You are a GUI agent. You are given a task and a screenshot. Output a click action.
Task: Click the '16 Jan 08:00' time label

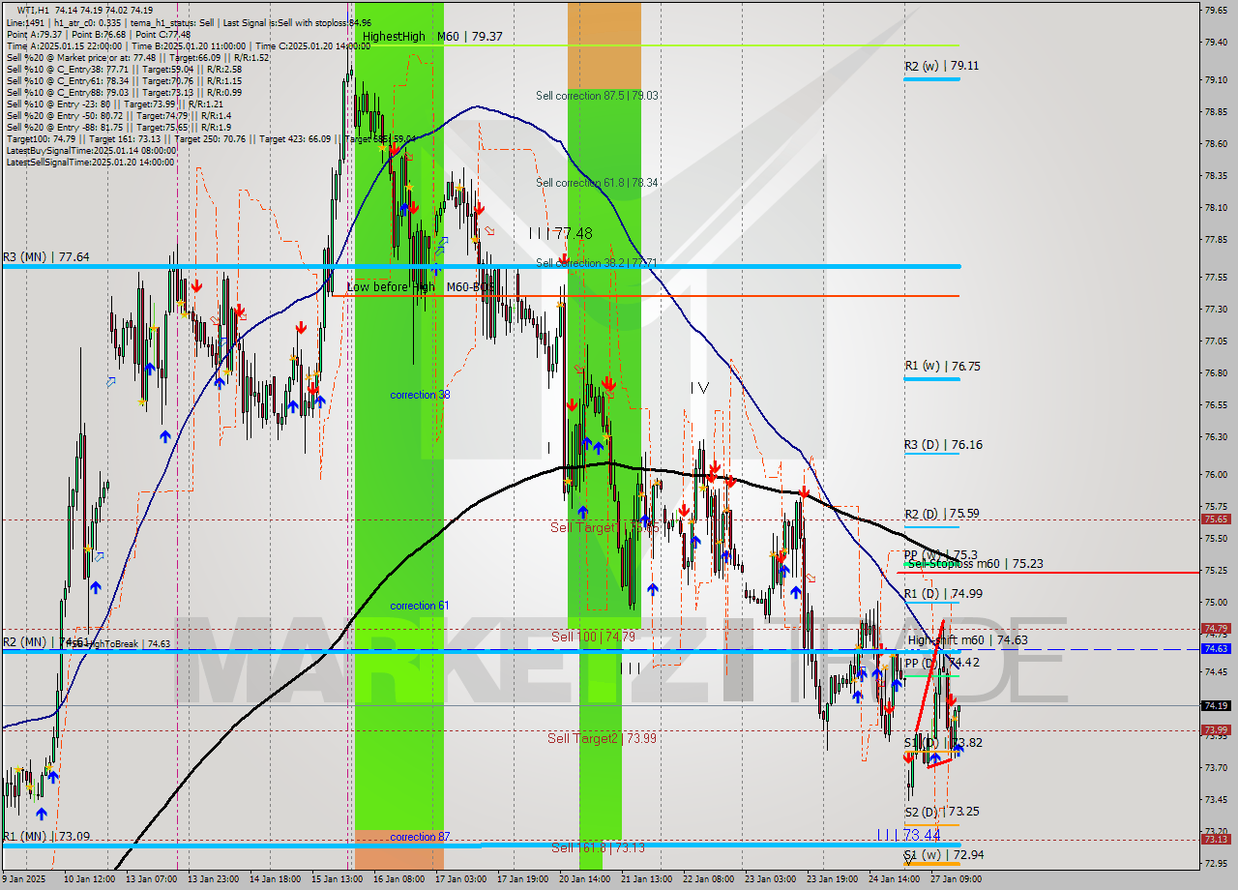398,879
